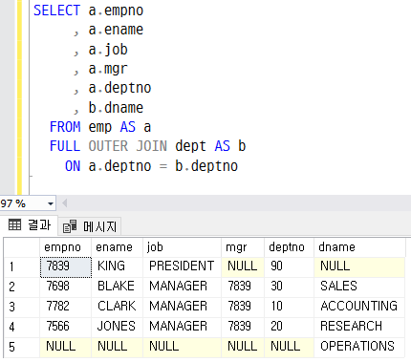The image size is (411, 362).
Task: Select row 4 header in results grid
Action: (22, 328)
